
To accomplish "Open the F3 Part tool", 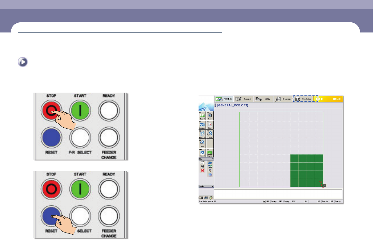I will click(210, 116).
